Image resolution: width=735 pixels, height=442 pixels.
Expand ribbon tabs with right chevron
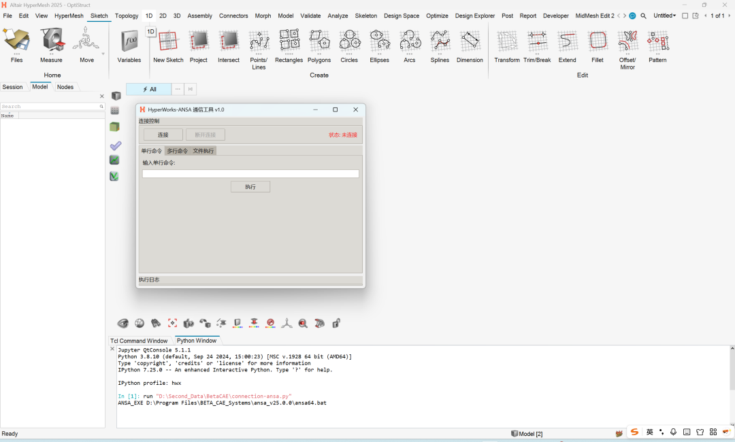point(624,16)
